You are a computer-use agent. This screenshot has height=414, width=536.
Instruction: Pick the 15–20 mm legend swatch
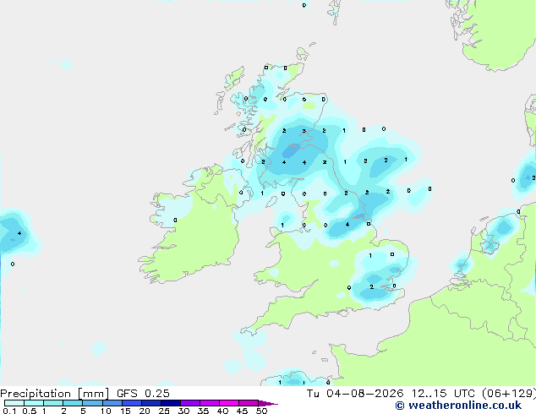pyautogui.click(x=132, y=403)
